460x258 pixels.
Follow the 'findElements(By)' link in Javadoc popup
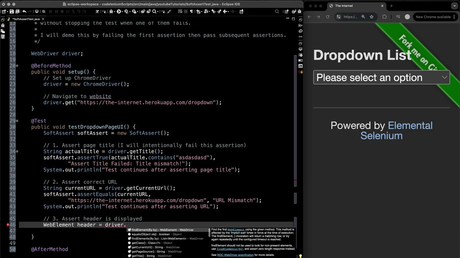point(230,249)
